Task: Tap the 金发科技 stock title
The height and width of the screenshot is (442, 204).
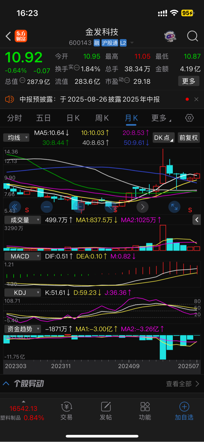Action: pyautogui.click(x=102, y=32)
